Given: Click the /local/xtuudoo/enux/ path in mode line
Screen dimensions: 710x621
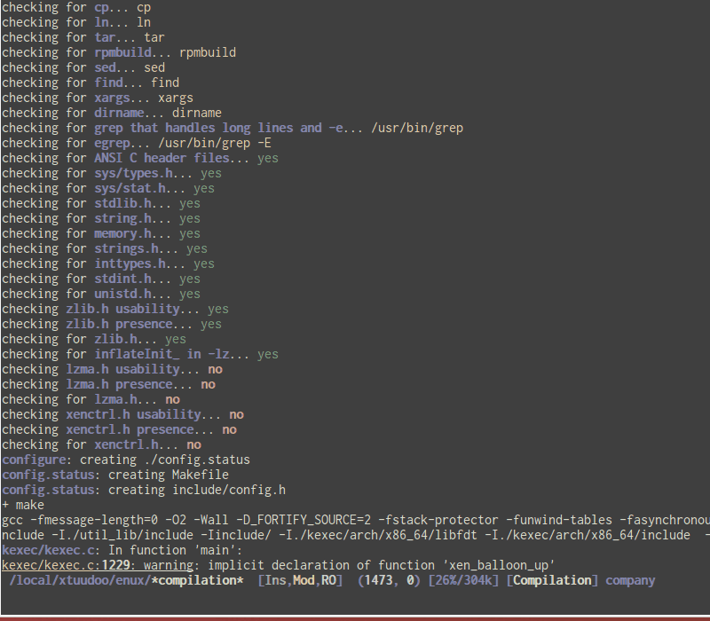Looking at the screenshot, I should coord(80,580).
